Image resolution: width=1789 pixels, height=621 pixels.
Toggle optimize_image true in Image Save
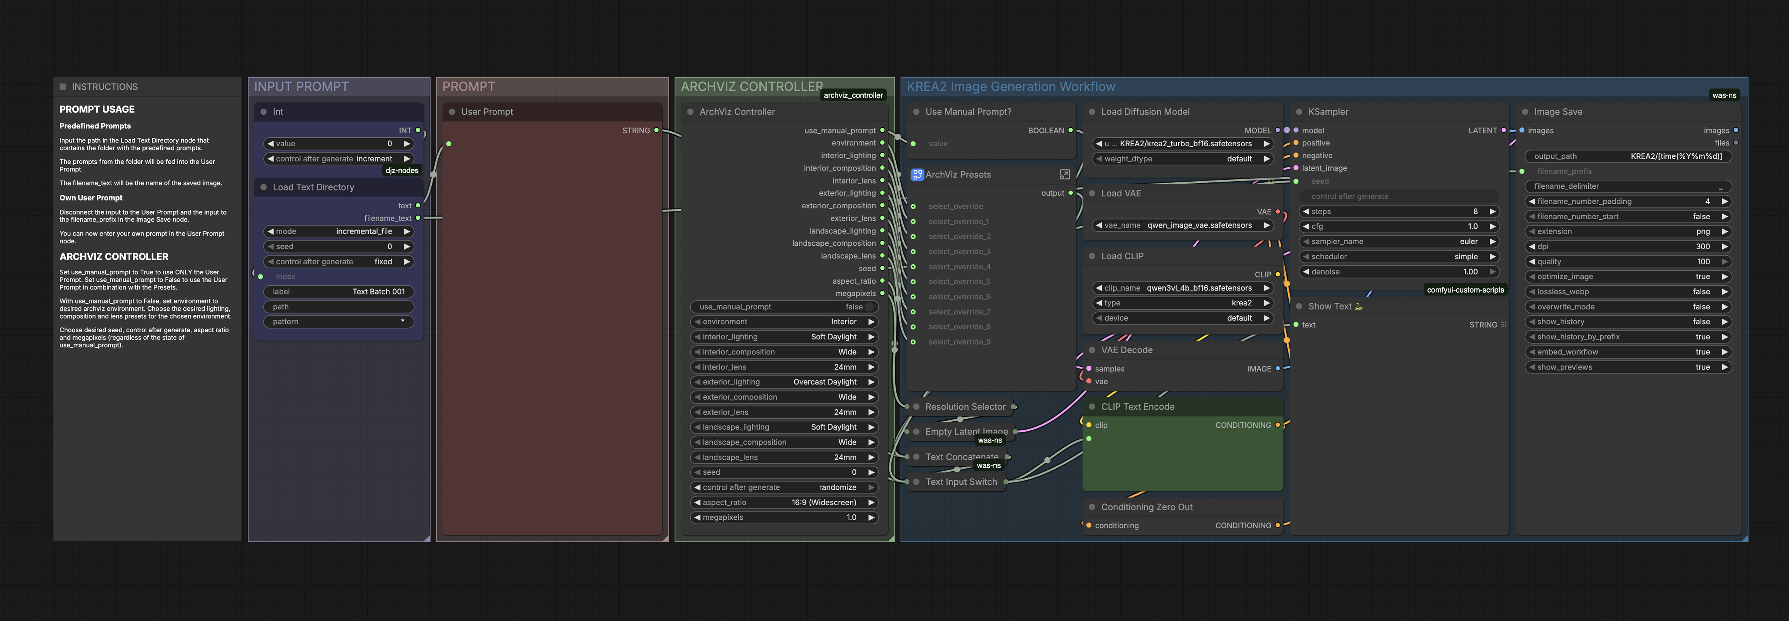pos(1628,277)
